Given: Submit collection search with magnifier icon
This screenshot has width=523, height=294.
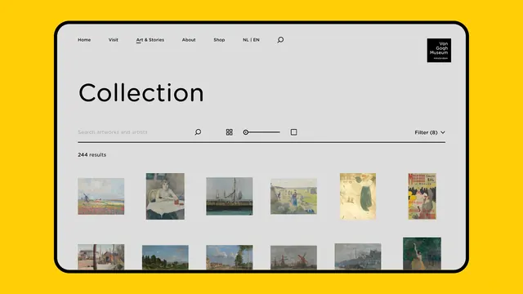Looking at the screenshot, I should coord(198,132).
